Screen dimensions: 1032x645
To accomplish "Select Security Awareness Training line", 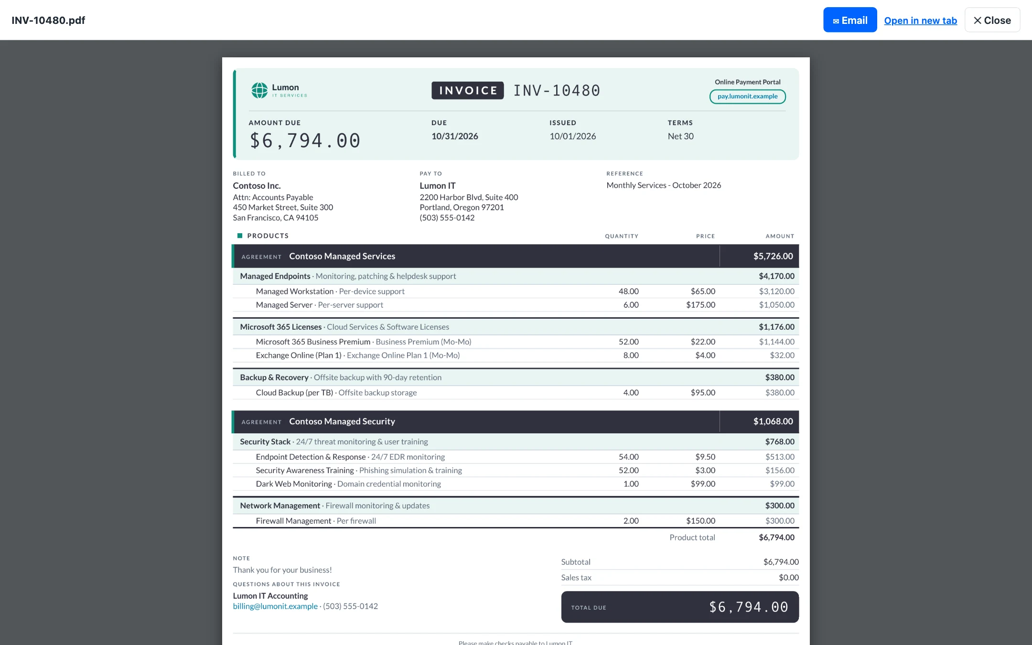I will (516, 471).
